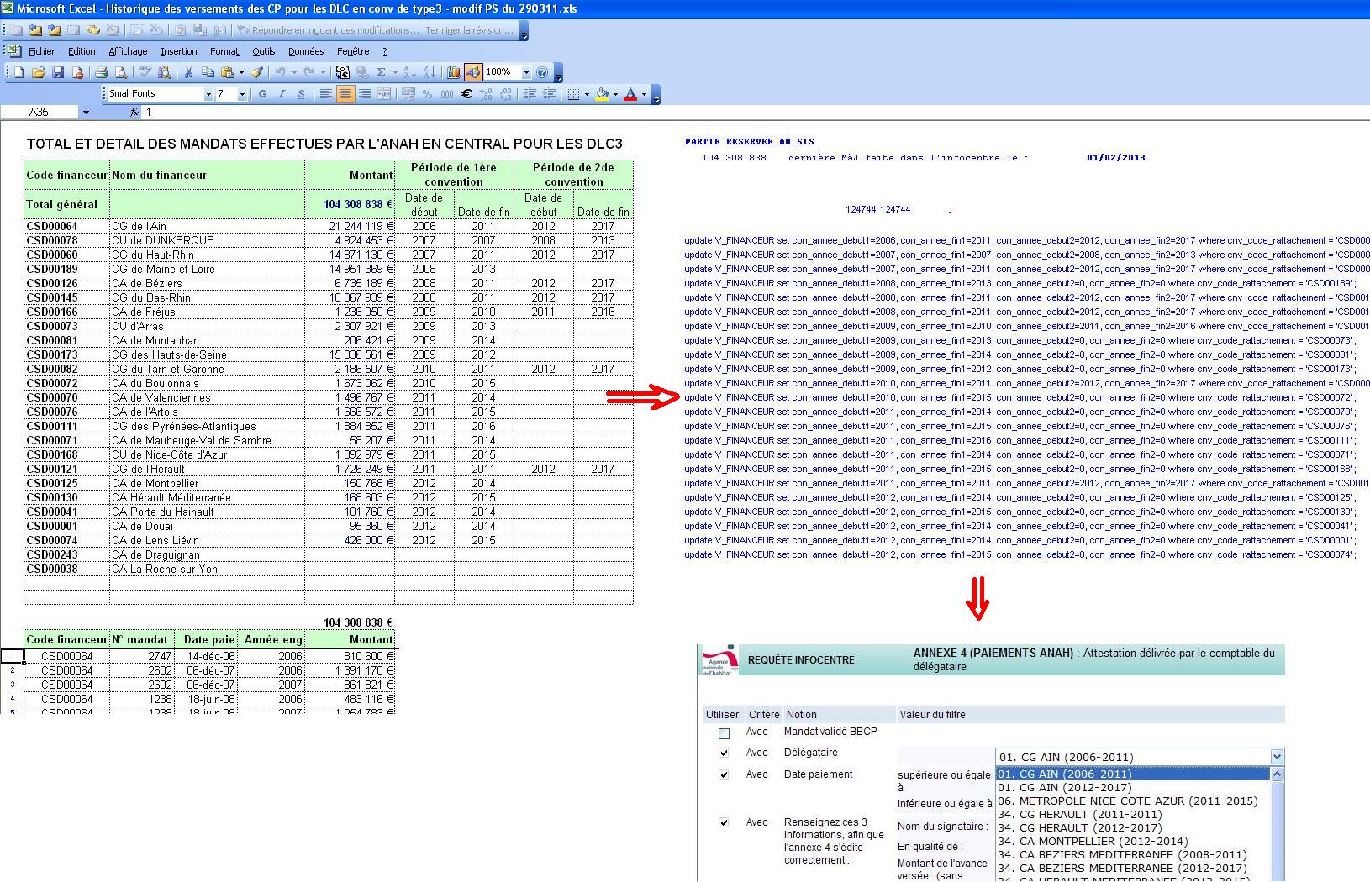Click the formula bar showing value 1

[x=756, y=112]
